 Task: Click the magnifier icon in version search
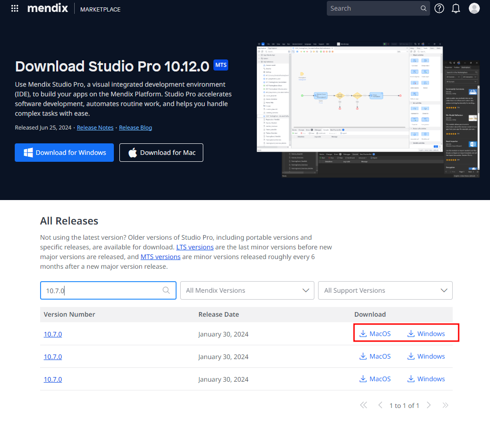pyautogui.click(x=166, y=290)
